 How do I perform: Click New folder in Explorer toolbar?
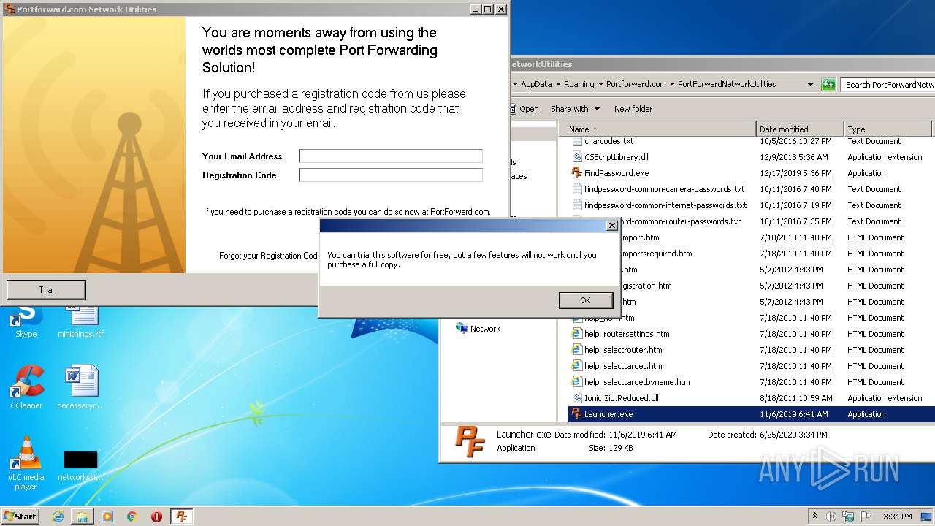point(633,109)
